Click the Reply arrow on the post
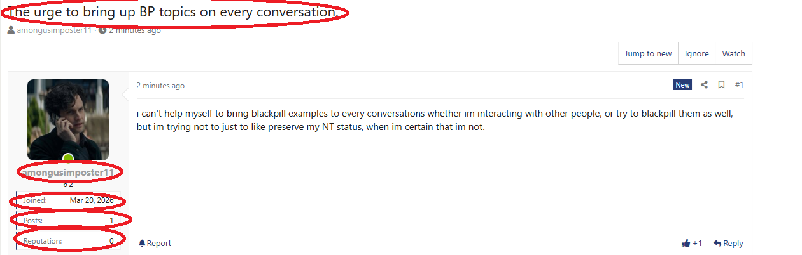 point(717,244)
